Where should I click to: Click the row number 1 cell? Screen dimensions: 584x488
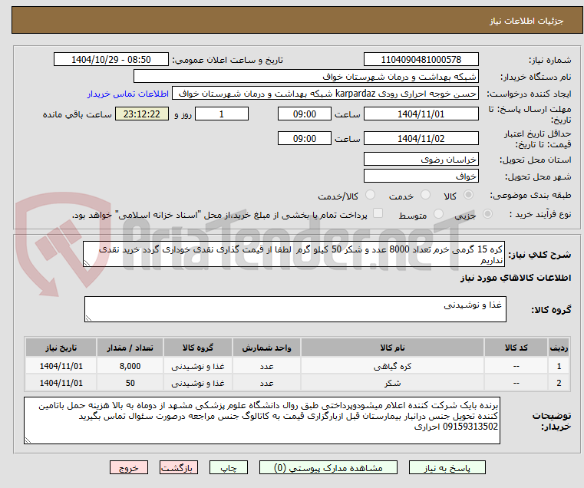pos(559,366)
